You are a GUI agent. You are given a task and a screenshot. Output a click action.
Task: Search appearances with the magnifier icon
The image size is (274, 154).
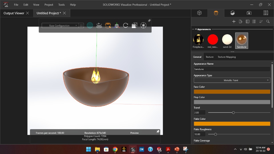coord(268,21)
